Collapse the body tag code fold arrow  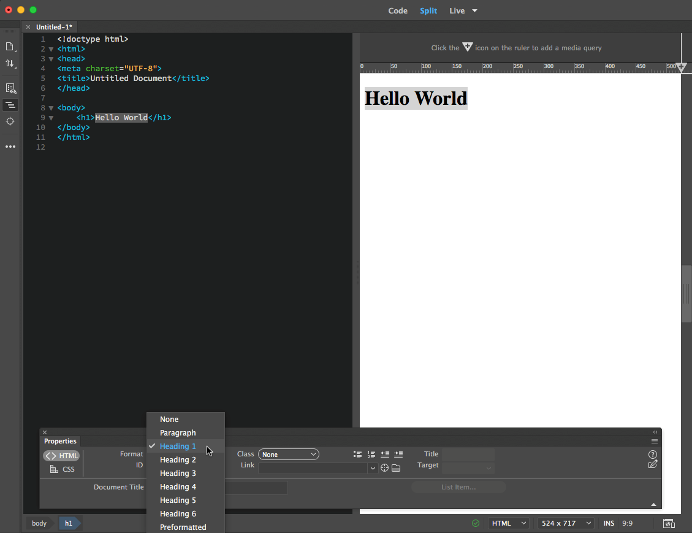pos(51,108)
